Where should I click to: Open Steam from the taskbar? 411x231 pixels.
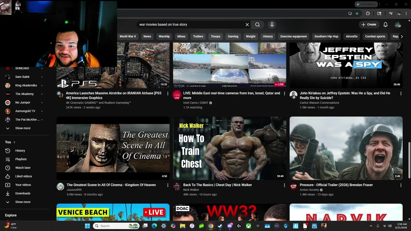(x=220, y=226)
